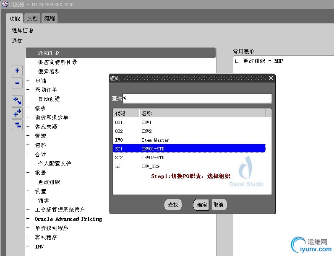The image size is (334, 256).
Task: Cancel the dialog with 取消
Action: click(219, 205)
